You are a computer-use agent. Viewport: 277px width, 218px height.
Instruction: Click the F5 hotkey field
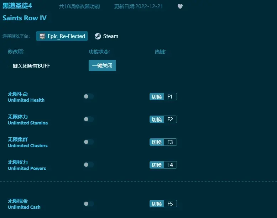tap(170, 204)
